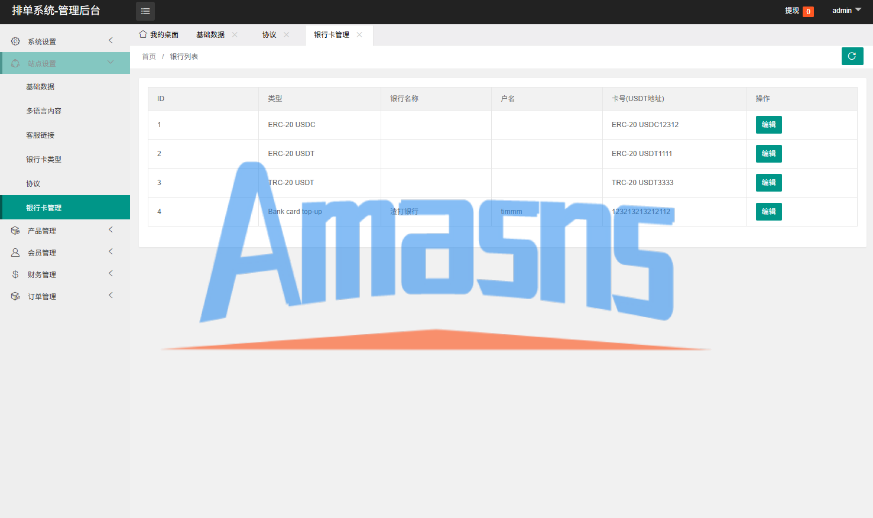Close the 协议 tab
Screen dimensions: 873x518
point(287,35)
